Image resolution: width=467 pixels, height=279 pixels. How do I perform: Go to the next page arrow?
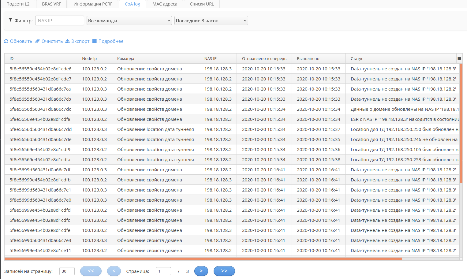[201, 271]
